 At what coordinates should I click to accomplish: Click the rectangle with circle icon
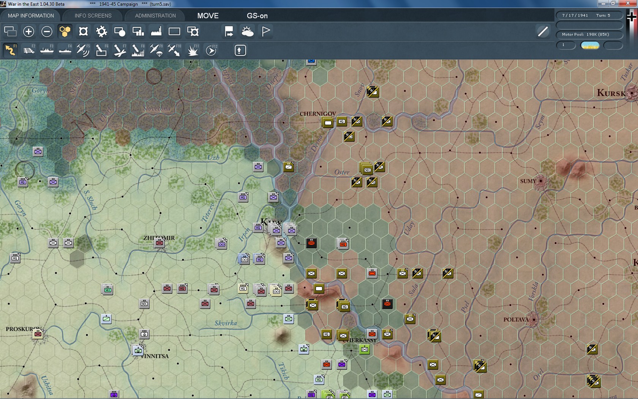pyautogui.click(x=120, y=31)
